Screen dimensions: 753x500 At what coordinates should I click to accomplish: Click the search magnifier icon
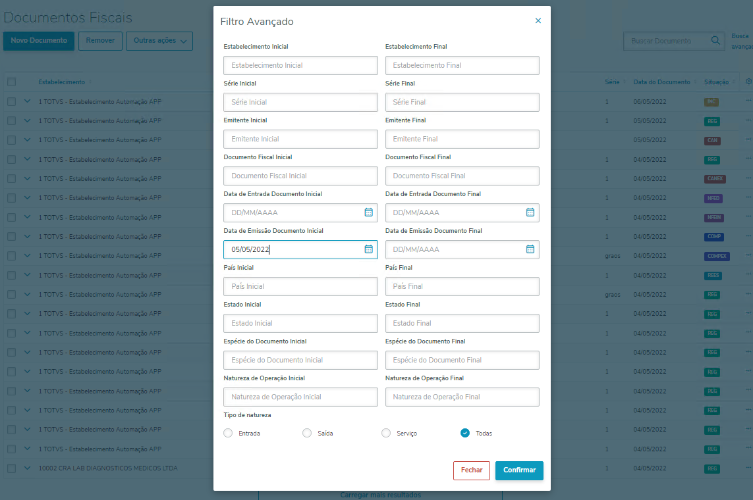(x=715, y=41)
